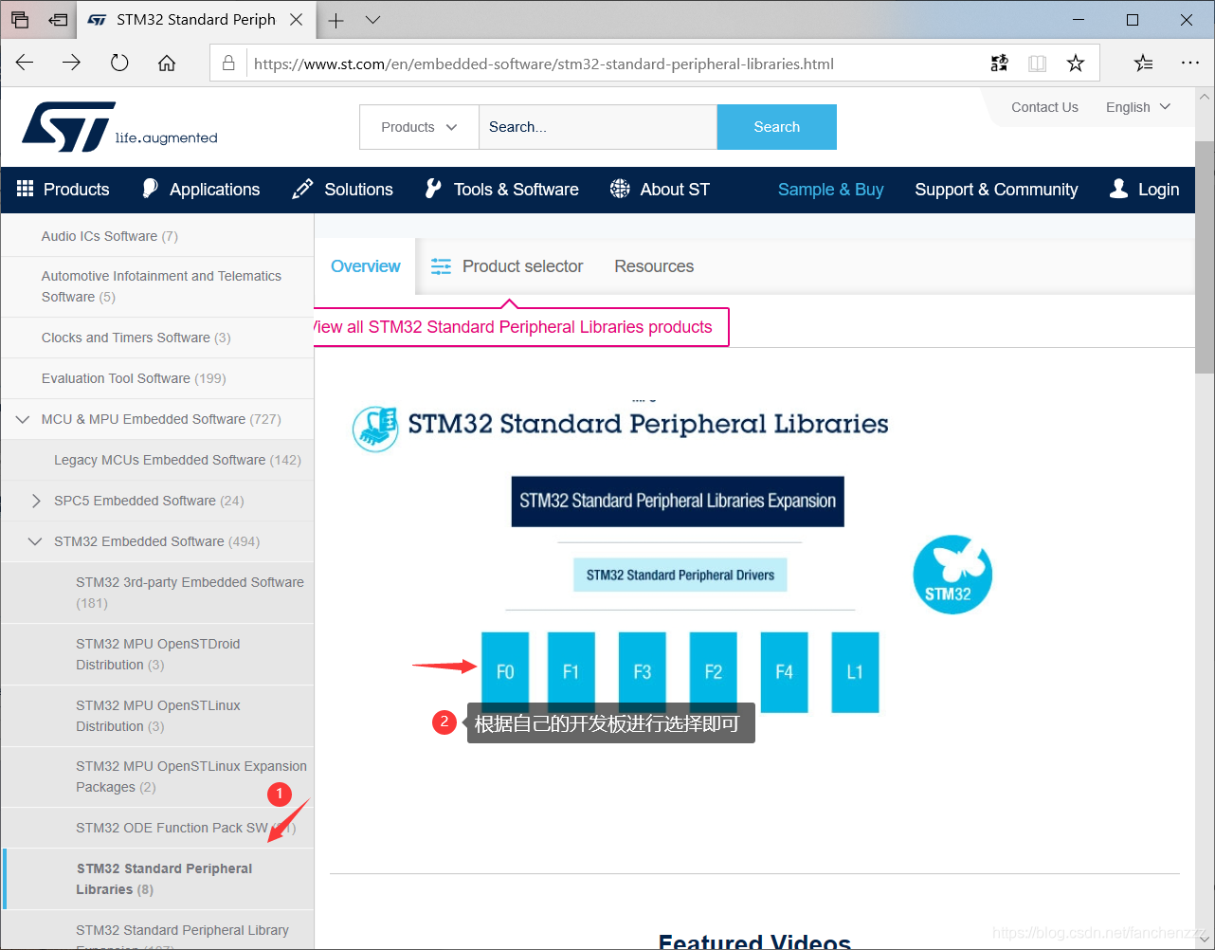Open the browser home page
Image resolution: width=1215 pixels, height=950 pixels.
click(x=167, y=64)
